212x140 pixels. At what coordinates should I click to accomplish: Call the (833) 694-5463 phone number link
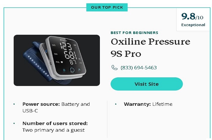pyautogui.click(x=138, y=68)
